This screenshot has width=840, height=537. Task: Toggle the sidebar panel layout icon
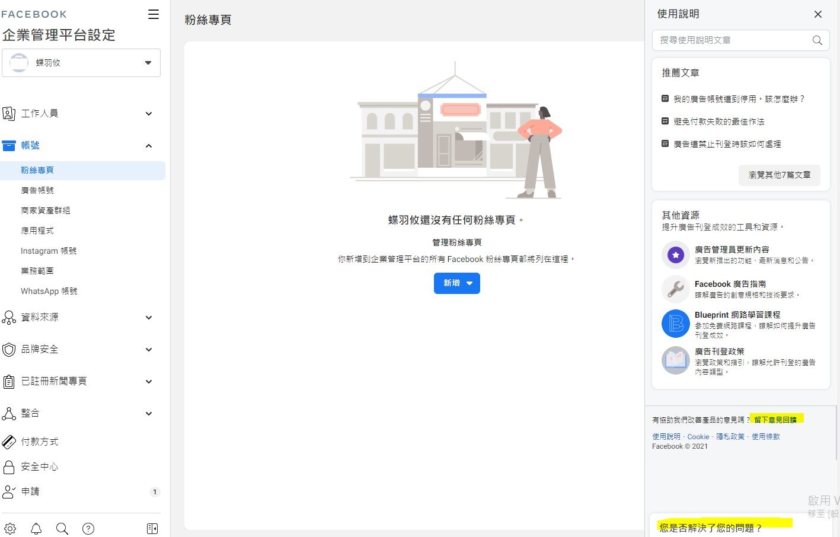(152, 529)
